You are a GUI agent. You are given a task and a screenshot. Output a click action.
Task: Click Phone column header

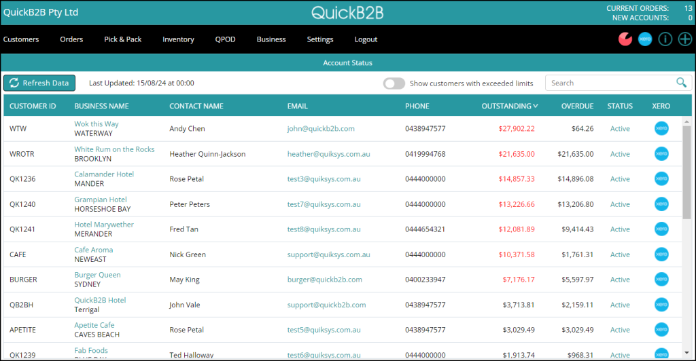[x=417, y=106]
